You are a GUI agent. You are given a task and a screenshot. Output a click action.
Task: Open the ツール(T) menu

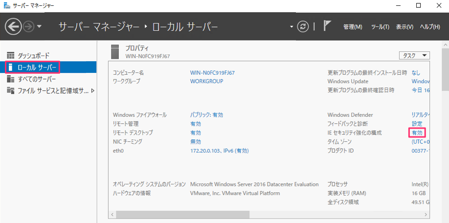coord(380,27)
